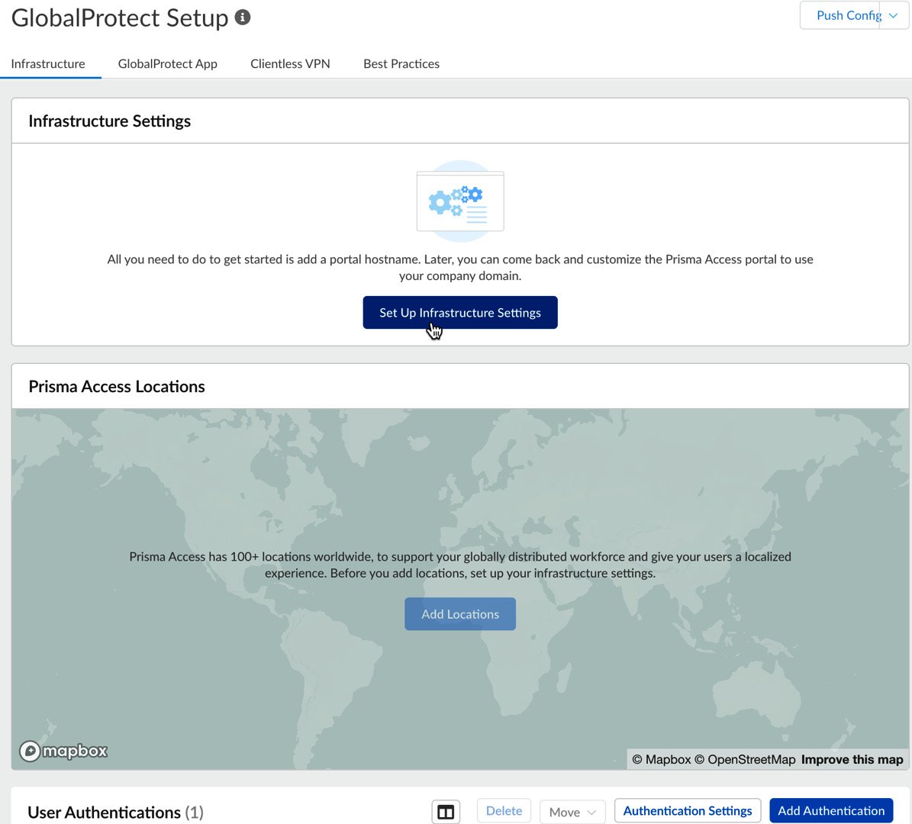Screen dimensions: 912x824
Task: Click the User Authentications (1) heading
Action: [x=115, y=813]
